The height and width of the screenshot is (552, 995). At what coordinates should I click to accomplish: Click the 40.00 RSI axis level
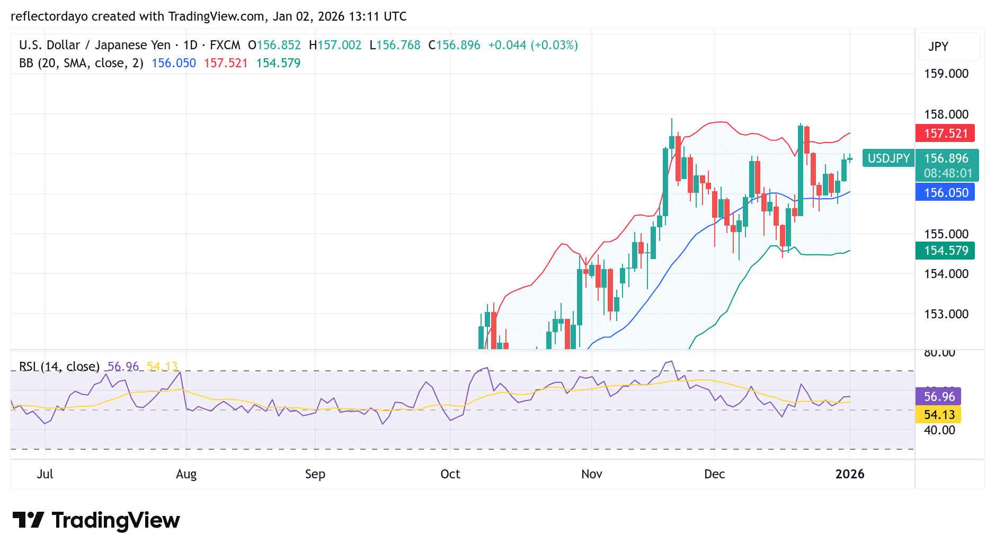pos(939,430)
